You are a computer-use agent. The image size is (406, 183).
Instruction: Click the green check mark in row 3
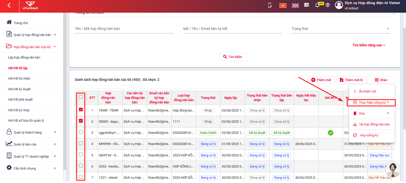pos(330,133)
